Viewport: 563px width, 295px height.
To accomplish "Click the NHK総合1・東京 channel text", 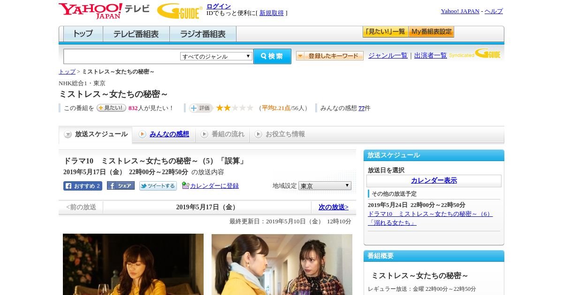I will (82, 83).
